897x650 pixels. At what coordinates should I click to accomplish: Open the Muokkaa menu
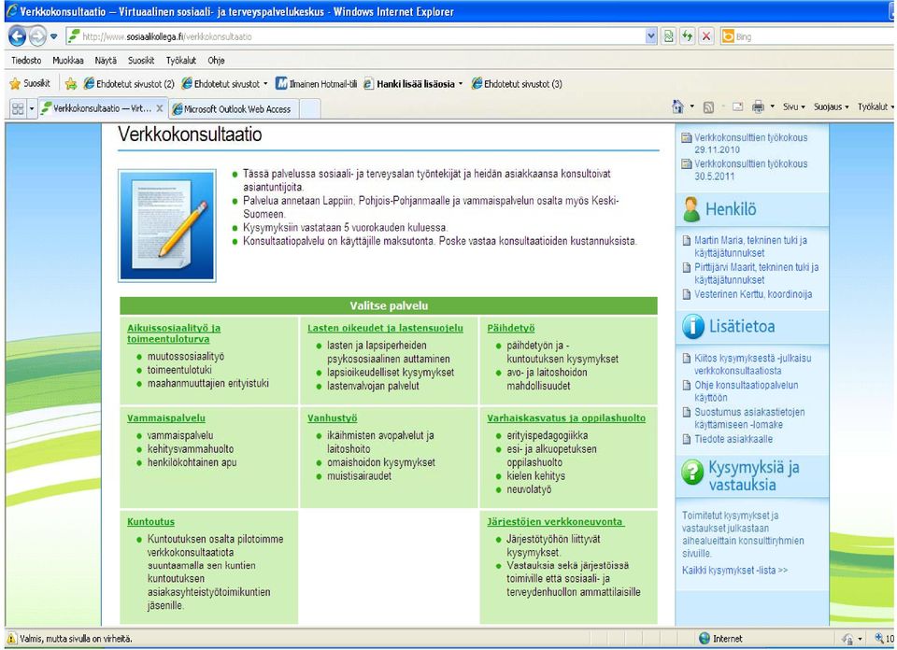coord(68,61)
